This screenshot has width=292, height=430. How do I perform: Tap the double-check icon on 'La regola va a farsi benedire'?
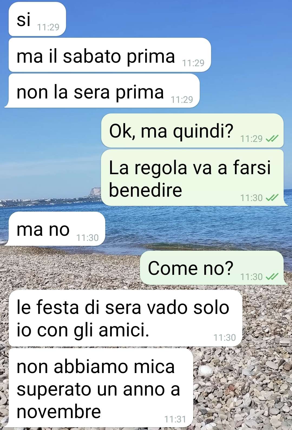point(272,198)
